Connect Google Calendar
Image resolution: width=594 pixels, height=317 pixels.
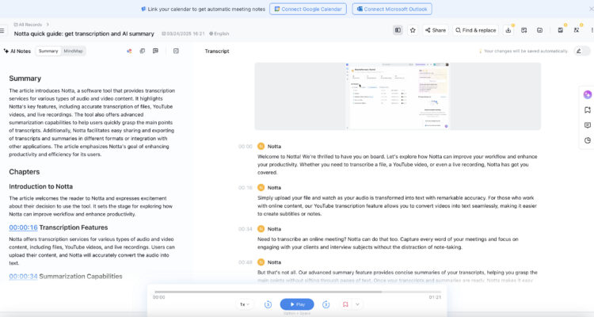[308, 9]
